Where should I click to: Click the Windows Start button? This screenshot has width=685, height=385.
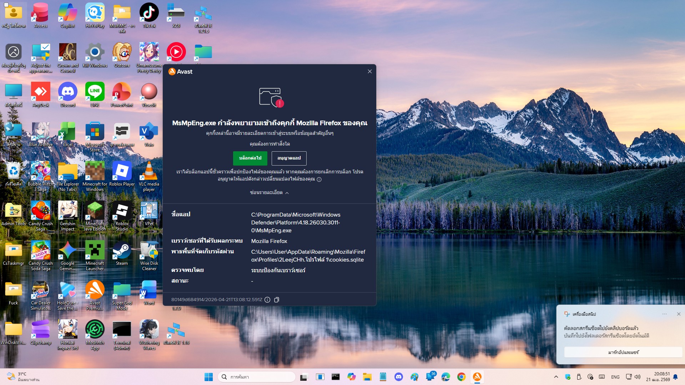(x=208, y=377)
